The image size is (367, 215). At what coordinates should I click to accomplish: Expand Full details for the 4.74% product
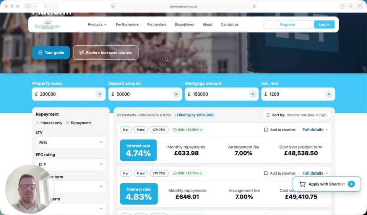pos(315,130)
